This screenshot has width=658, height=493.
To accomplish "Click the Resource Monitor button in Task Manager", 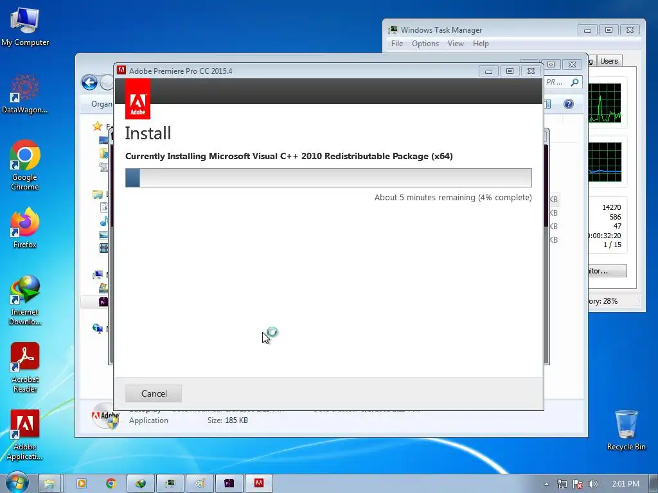I will 607,271.
